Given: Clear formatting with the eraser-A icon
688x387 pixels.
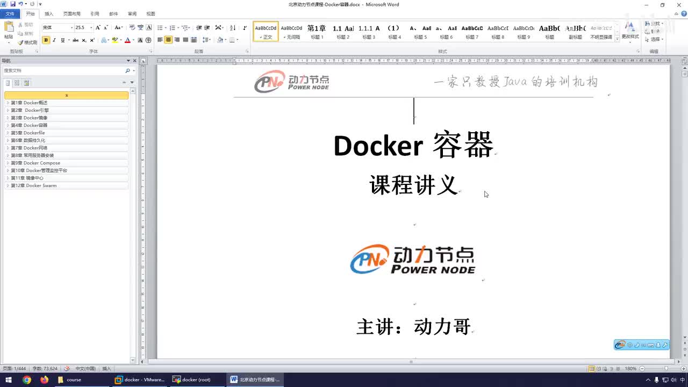Looking at the screenshot, I should tap(132, 27).
